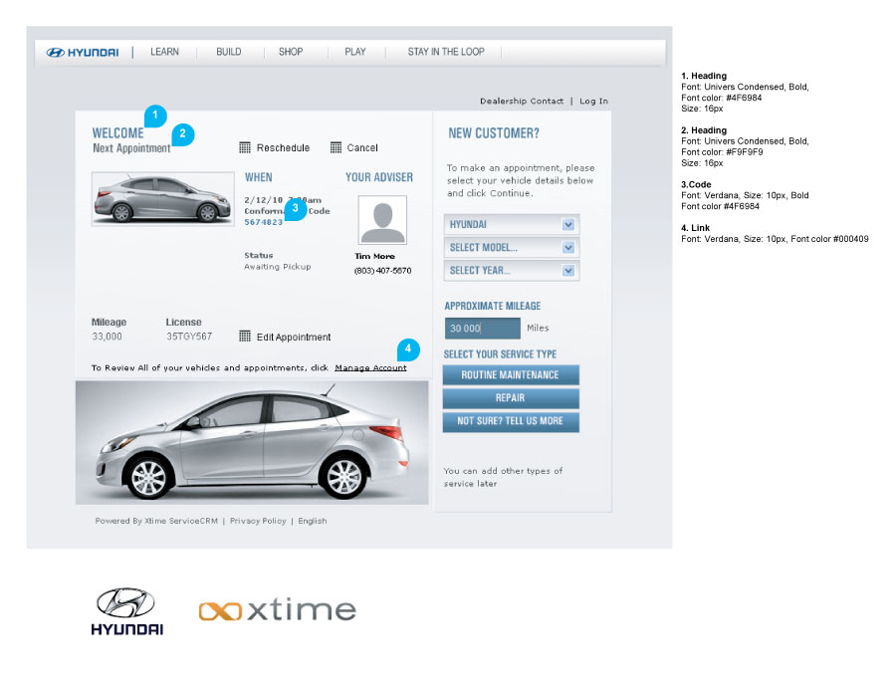Expand the Select Year dropdown

[x=512, y=271]
